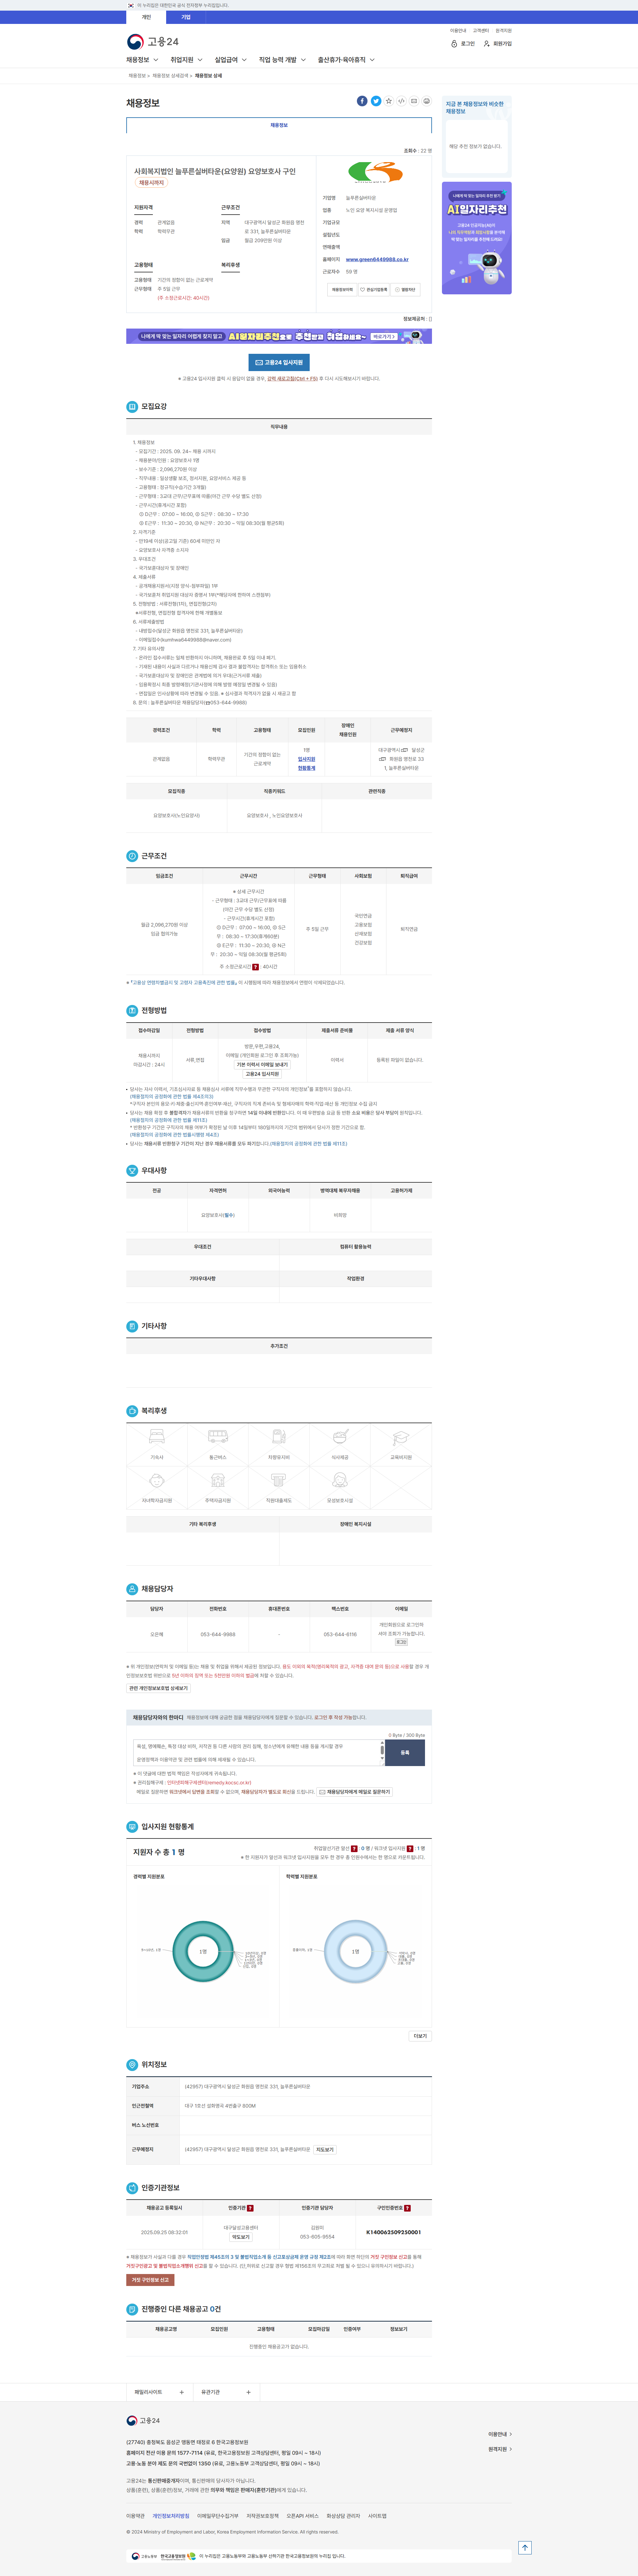Share this posting on Facebook
Viewport: 638px width, 2576px height.
(x=362, y=101)
